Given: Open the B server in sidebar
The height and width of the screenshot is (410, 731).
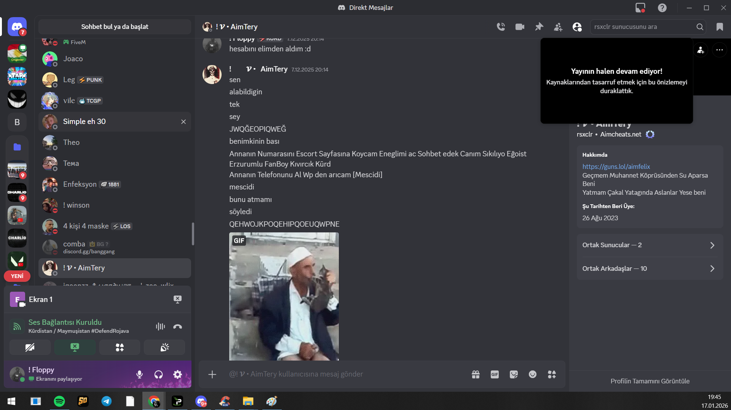Looking at the screenshot, I should pos(17,122).
